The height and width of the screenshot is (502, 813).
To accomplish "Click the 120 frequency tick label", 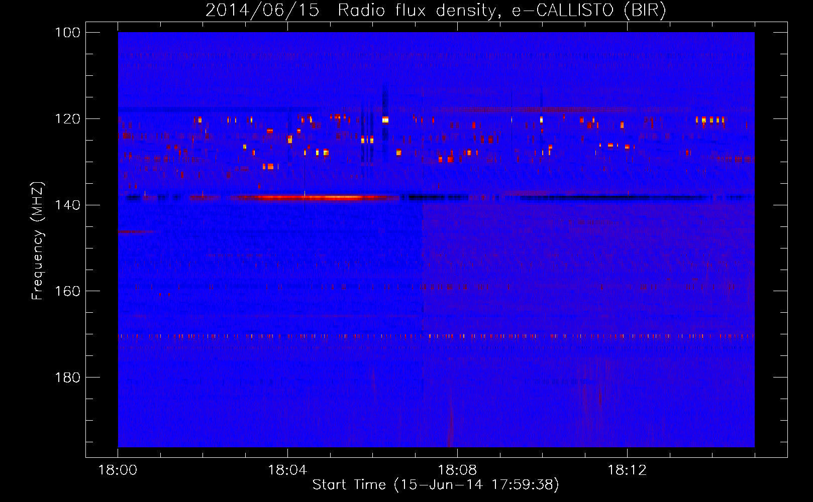I will [67, 119].
